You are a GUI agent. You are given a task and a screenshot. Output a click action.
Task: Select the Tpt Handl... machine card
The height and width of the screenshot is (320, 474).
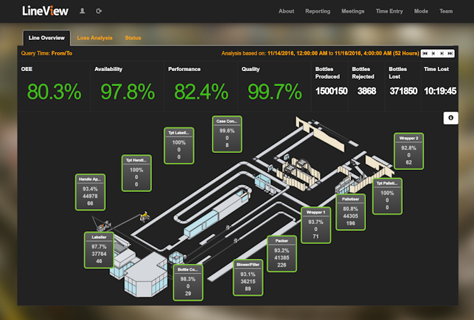[x=136, y=173]
